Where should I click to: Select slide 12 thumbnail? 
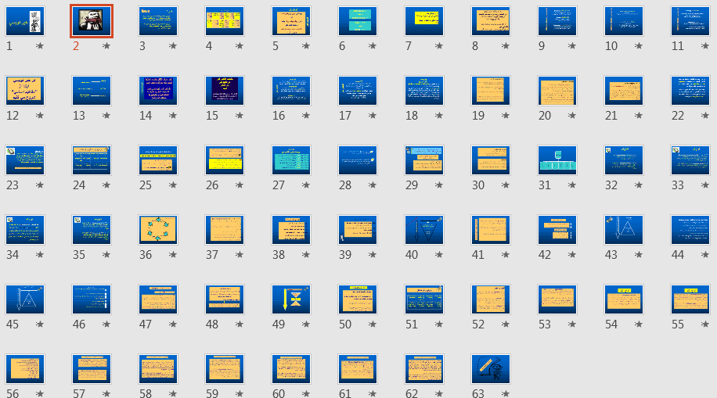point(25,91)
